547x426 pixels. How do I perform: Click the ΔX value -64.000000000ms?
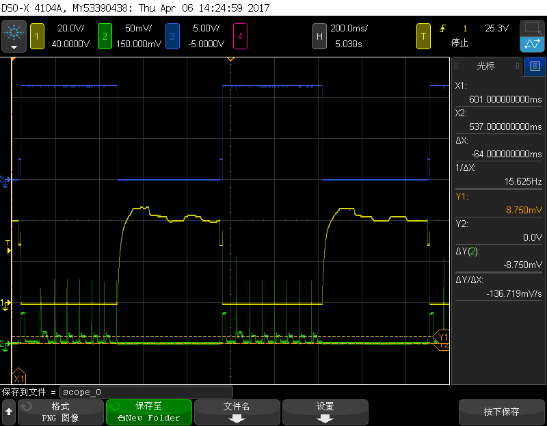point(506,154)
